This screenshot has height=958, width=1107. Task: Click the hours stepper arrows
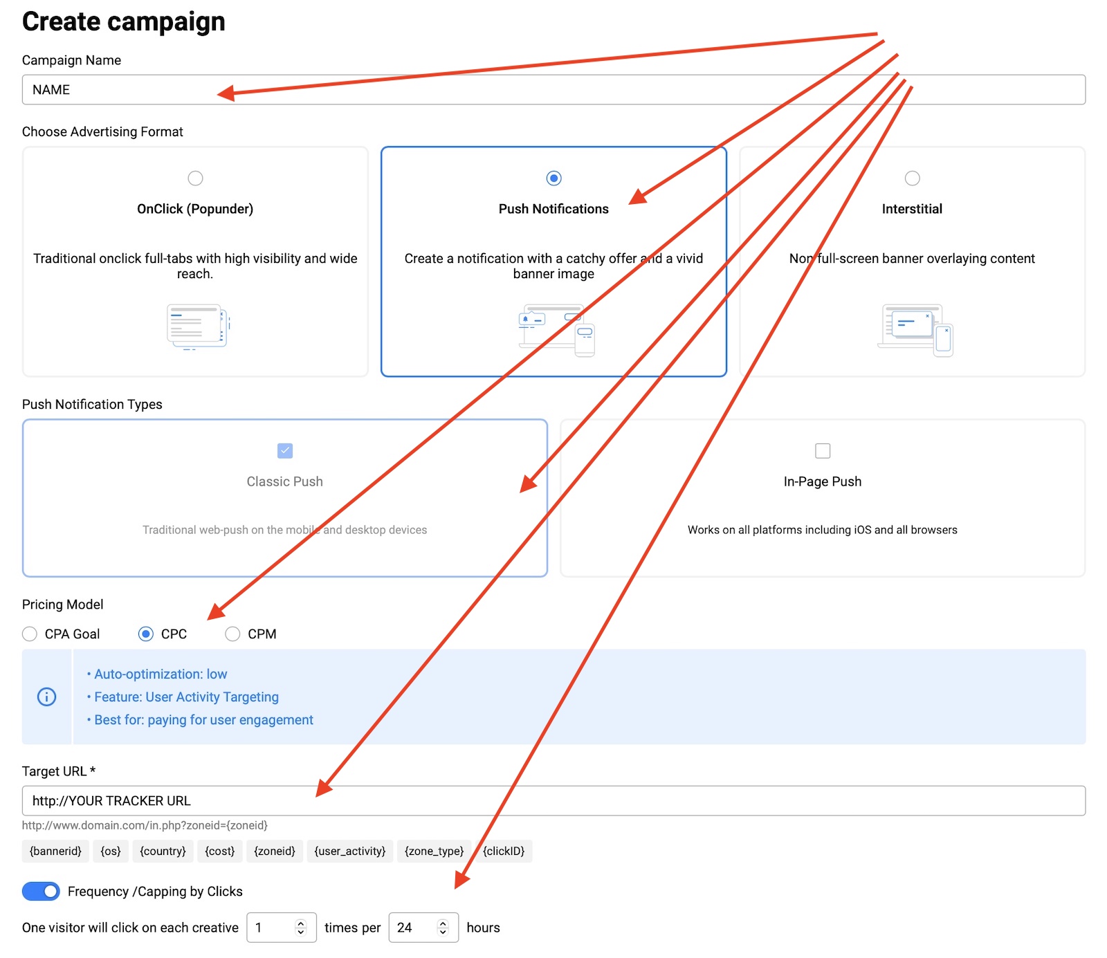tap(443, 928)
